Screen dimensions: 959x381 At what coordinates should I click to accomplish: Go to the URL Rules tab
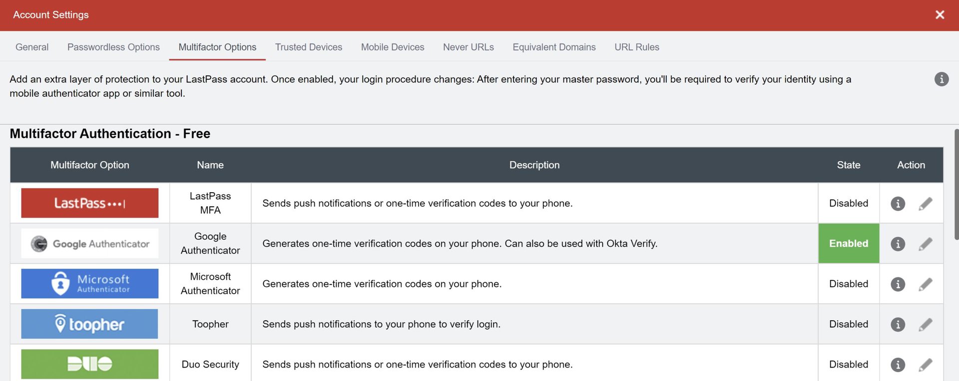(637, 47)
